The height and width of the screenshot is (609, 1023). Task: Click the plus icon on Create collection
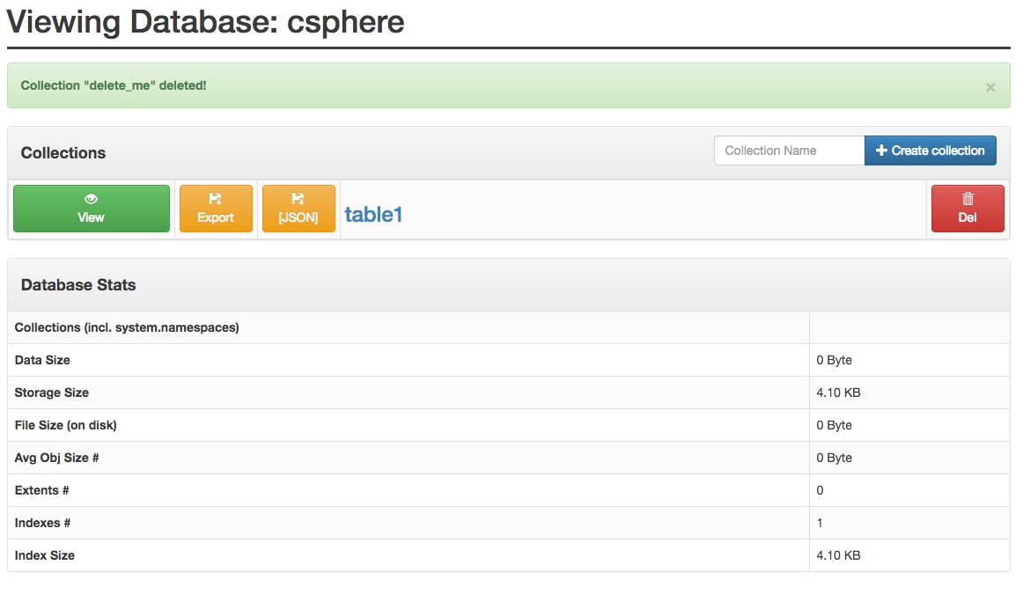[881, 150]
